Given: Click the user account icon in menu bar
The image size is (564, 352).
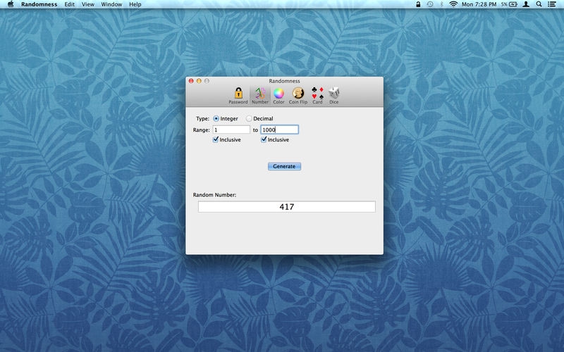Looking at the screenshot, I should point(526,4).
